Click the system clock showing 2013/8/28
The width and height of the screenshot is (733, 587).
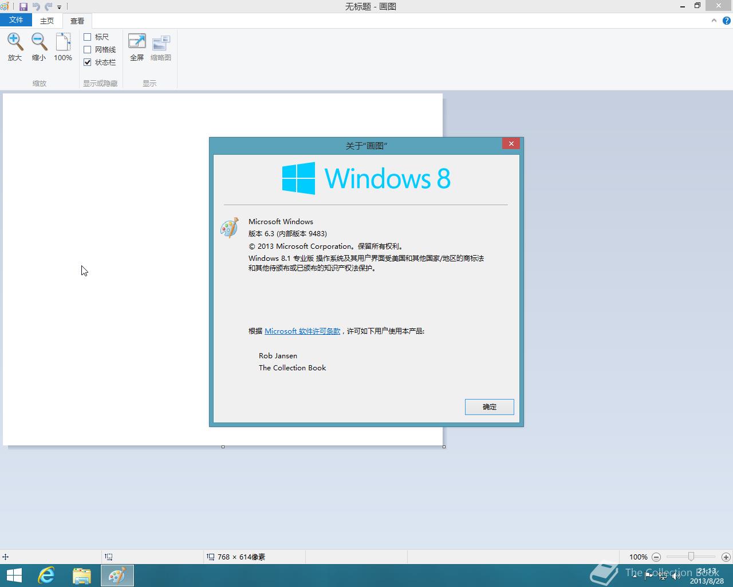coord(707,576)
